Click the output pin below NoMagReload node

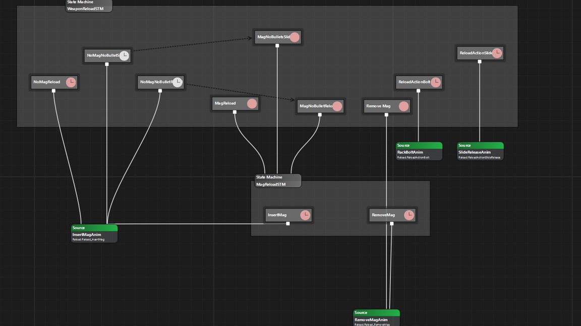click(54, 91)
